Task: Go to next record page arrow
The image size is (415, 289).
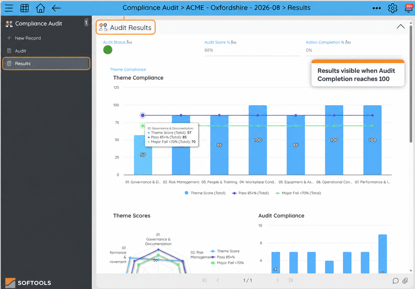Action: click(x=277, y=280)
